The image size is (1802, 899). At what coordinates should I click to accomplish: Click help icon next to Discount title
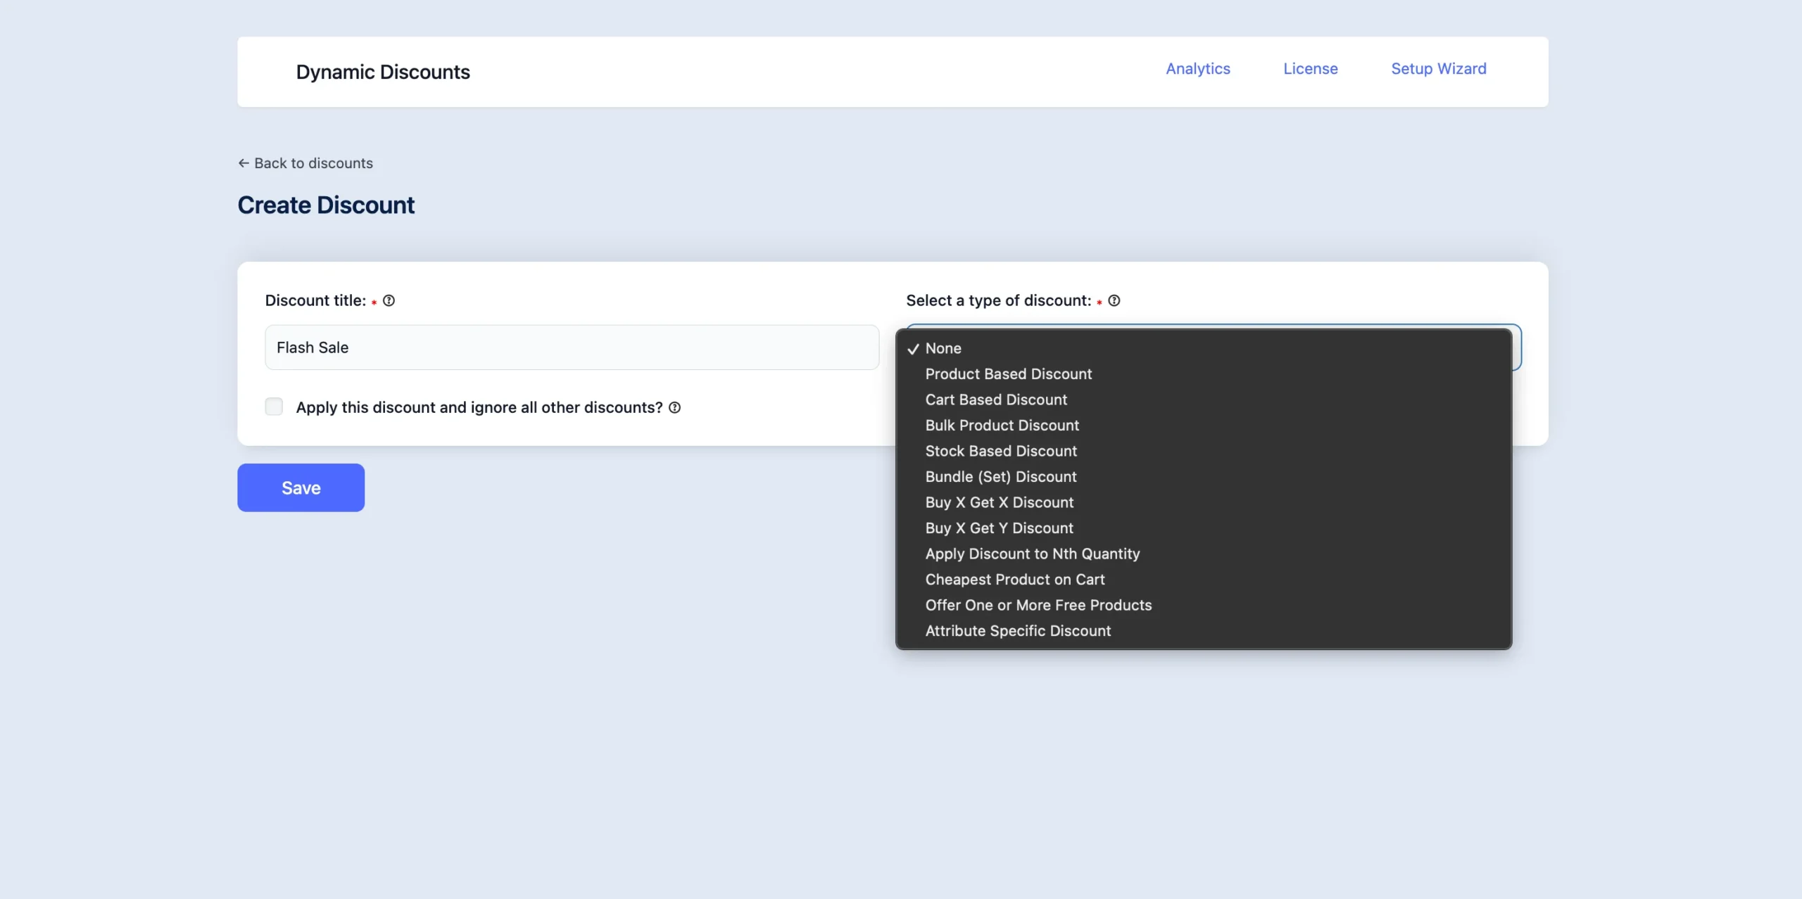pyautogui.click(x=389, y=300)
